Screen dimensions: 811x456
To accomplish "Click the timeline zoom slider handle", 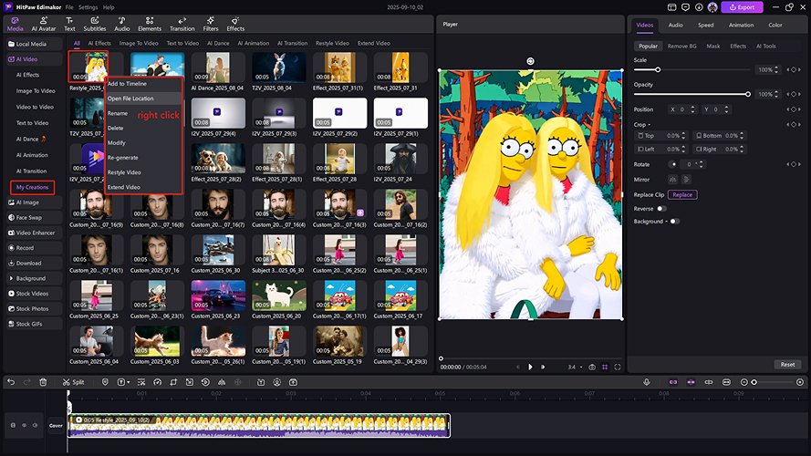I will click(x=754, y=382).
